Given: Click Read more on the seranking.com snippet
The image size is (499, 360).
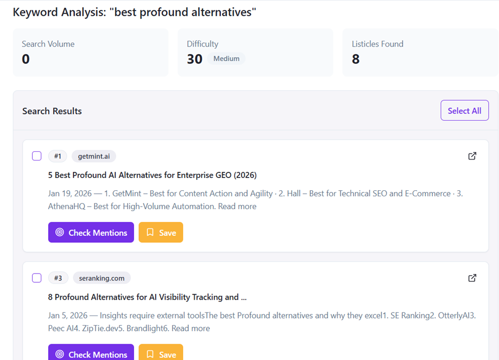Looking at the screenshot, I should coord(190,328).
